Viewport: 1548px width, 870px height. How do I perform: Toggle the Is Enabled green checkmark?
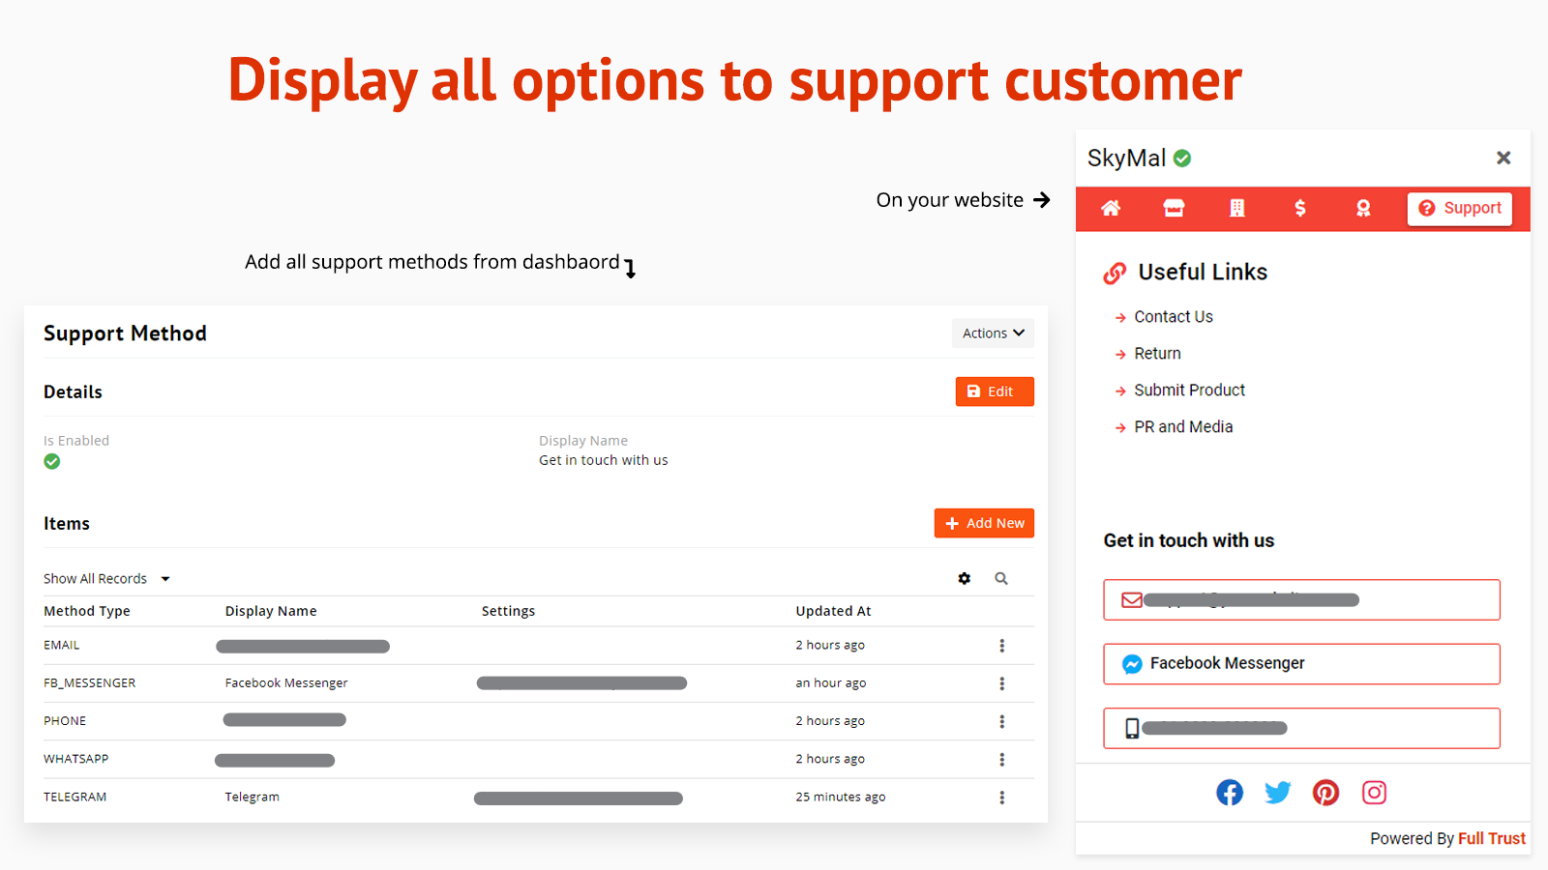[x=51, y=461]
